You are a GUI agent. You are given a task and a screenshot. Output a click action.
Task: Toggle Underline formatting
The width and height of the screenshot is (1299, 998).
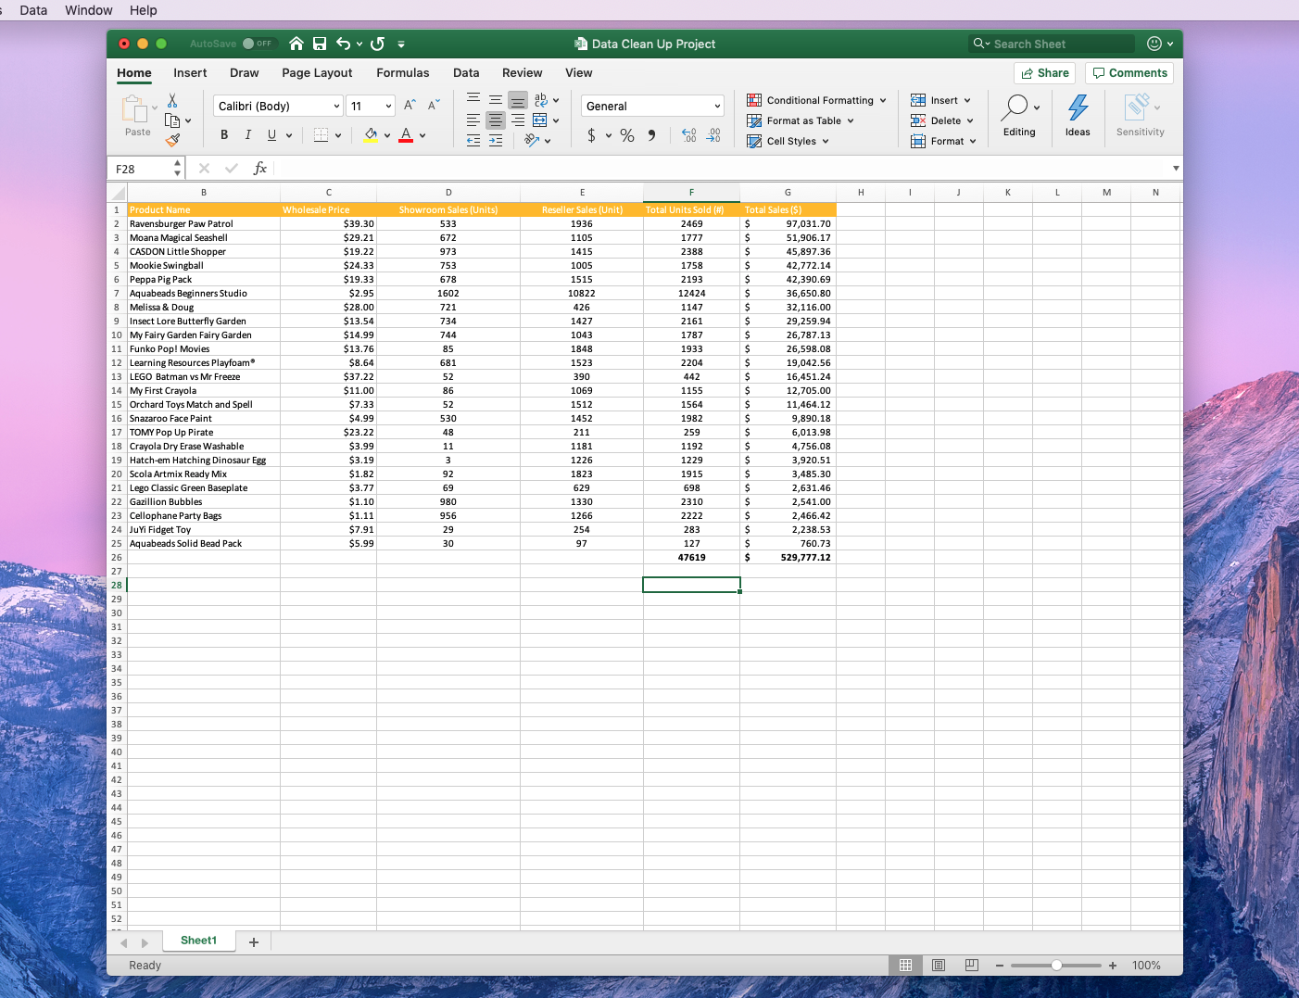point(271,135)
